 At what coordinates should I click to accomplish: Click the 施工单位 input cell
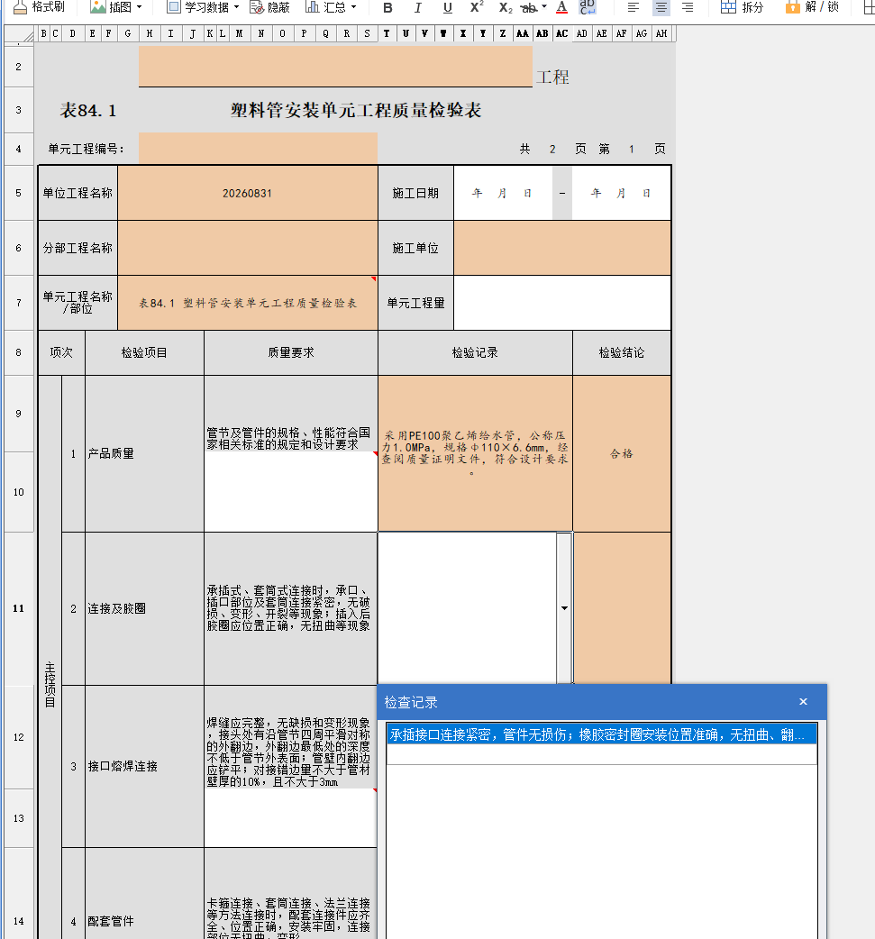click(561, 248)
